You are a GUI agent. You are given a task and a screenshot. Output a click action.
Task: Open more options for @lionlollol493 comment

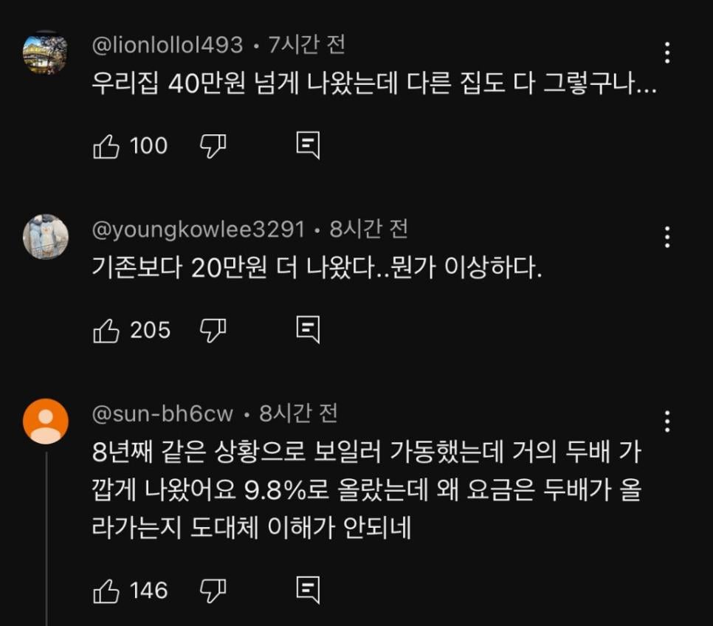[667, 52]
